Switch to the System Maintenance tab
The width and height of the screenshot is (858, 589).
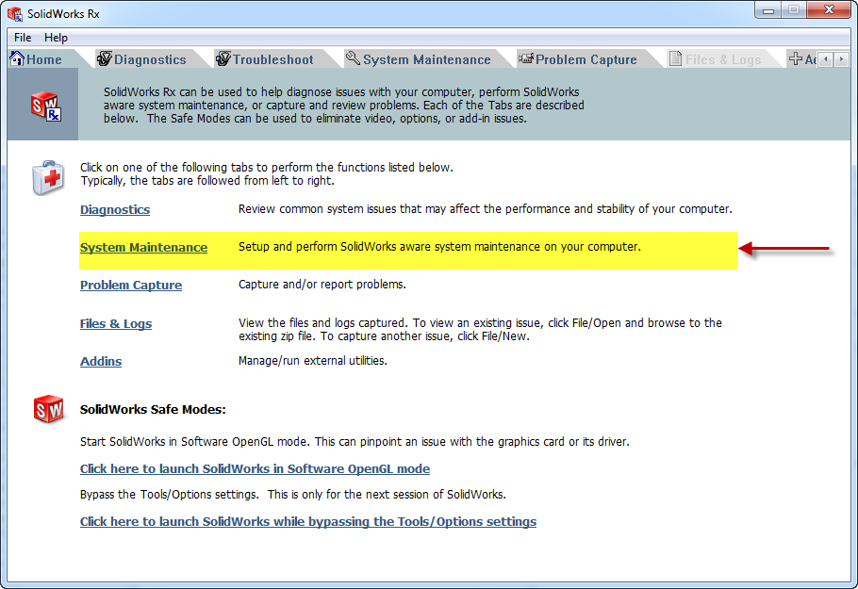pyautogui.click(x=427, y=59)
